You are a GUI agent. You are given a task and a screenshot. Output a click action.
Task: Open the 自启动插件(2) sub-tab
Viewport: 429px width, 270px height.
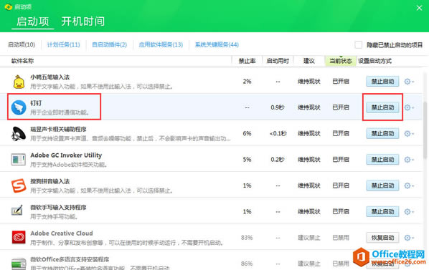(110, 44)
